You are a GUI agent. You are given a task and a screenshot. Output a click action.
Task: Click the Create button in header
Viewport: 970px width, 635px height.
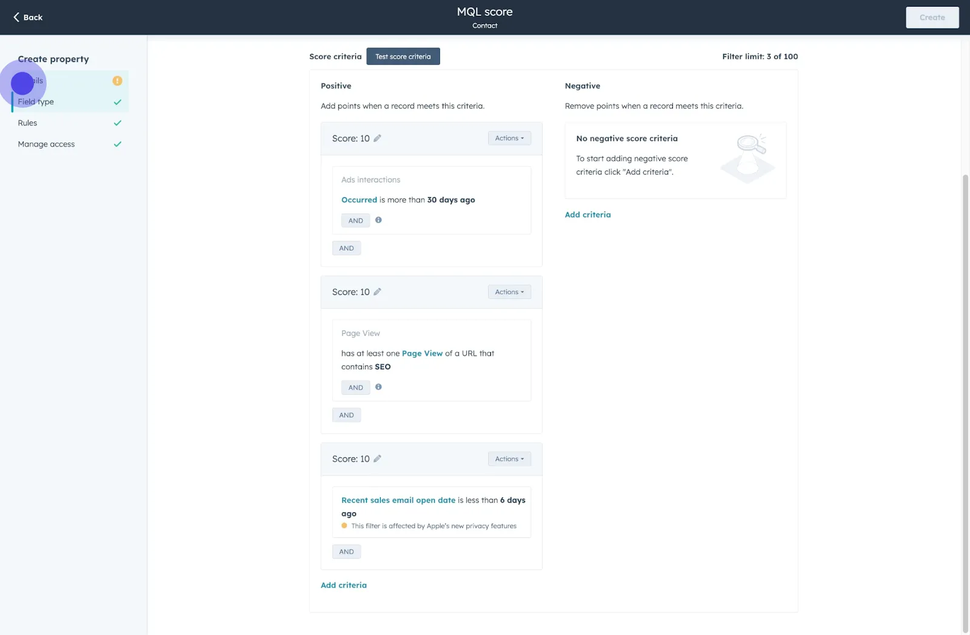click(932, 18)
